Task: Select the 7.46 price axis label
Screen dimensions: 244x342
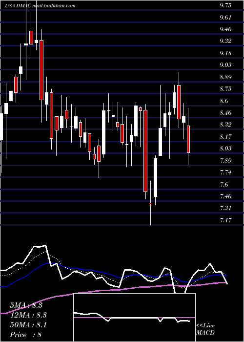Action: pyautogui.click(x=225, y=196)
